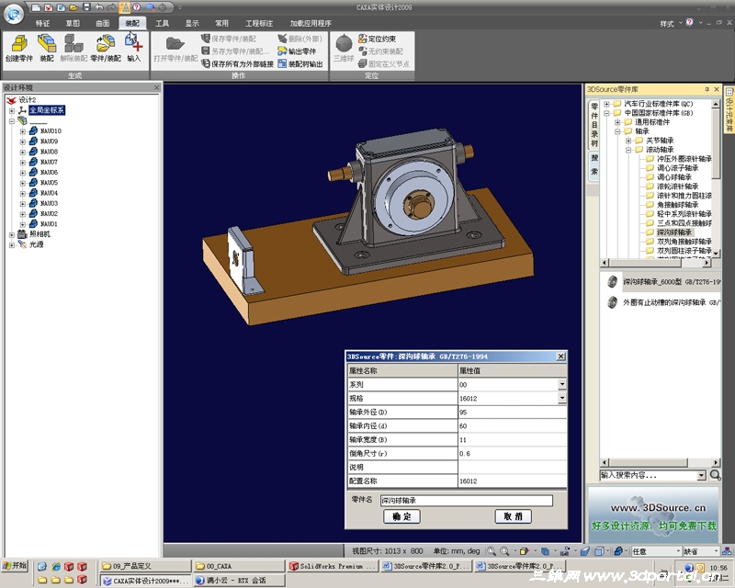The height and width of the screenshot is (588, 735).
Task: Click the New document quick-access icon
Action: click(36, 7)
